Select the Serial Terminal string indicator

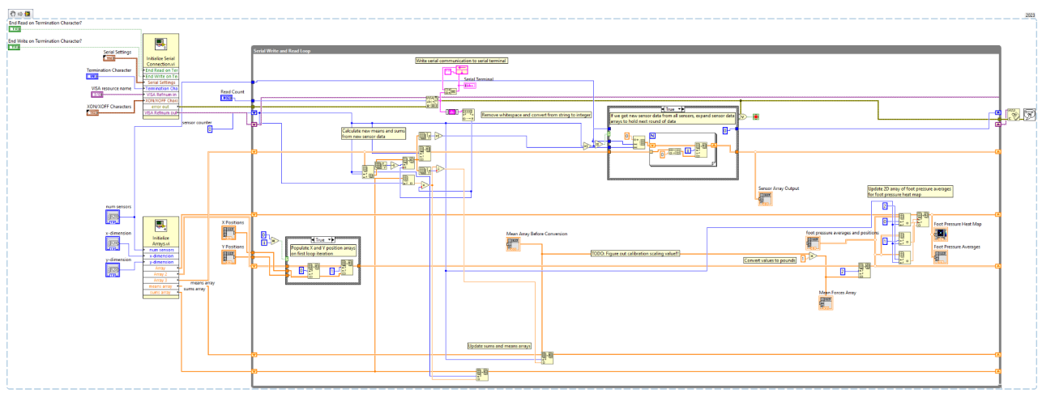pos(471,85)
